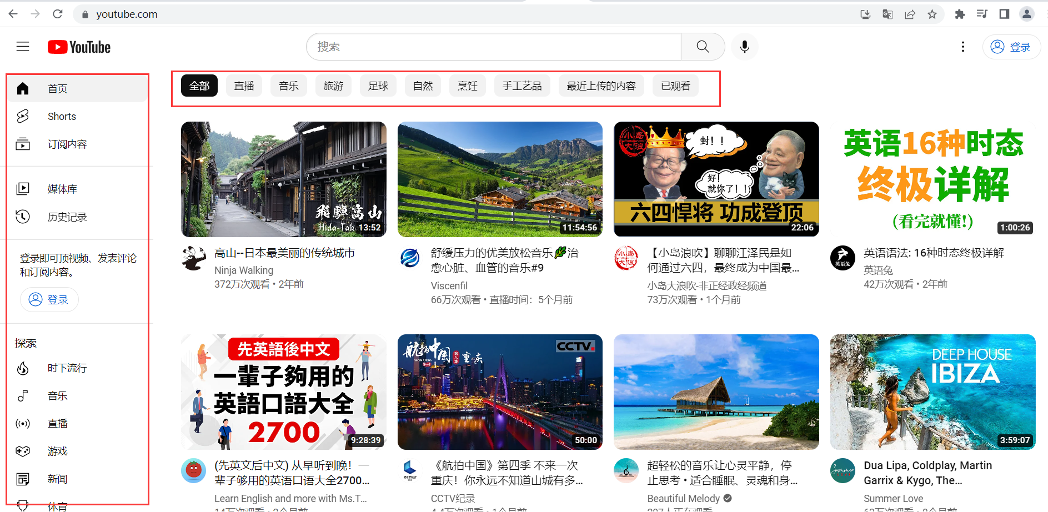The image size is (1048, 512).
Task: Switch to the 已观看 filter
Action: coord(675,86)
